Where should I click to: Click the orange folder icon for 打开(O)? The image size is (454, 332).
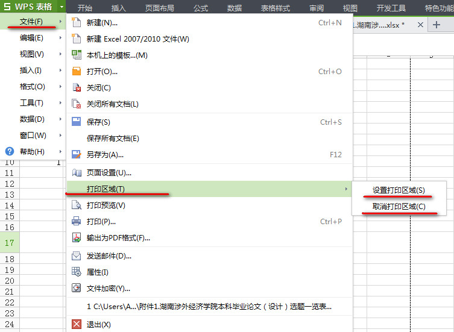(x=77, y=71)
